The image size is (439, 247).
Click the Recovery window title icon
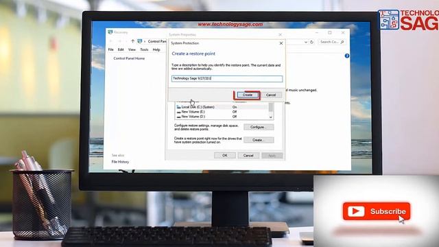click(x=110, y=32)
